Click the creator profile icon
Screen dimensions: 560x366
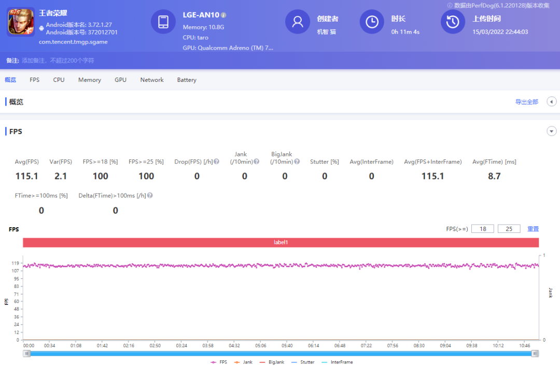[x=298, y=22]
